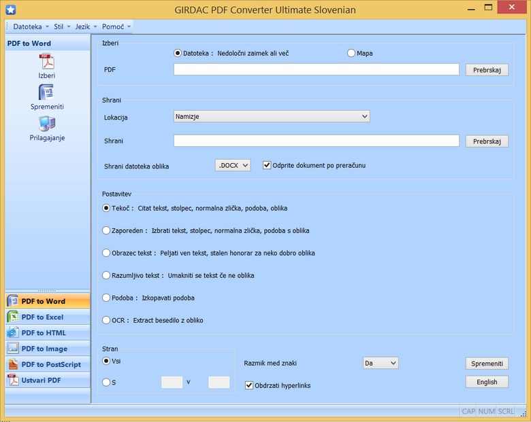Click the Ustvari PDF icon
Viewport: 531px width, 422px height.
tap(13, 380)
